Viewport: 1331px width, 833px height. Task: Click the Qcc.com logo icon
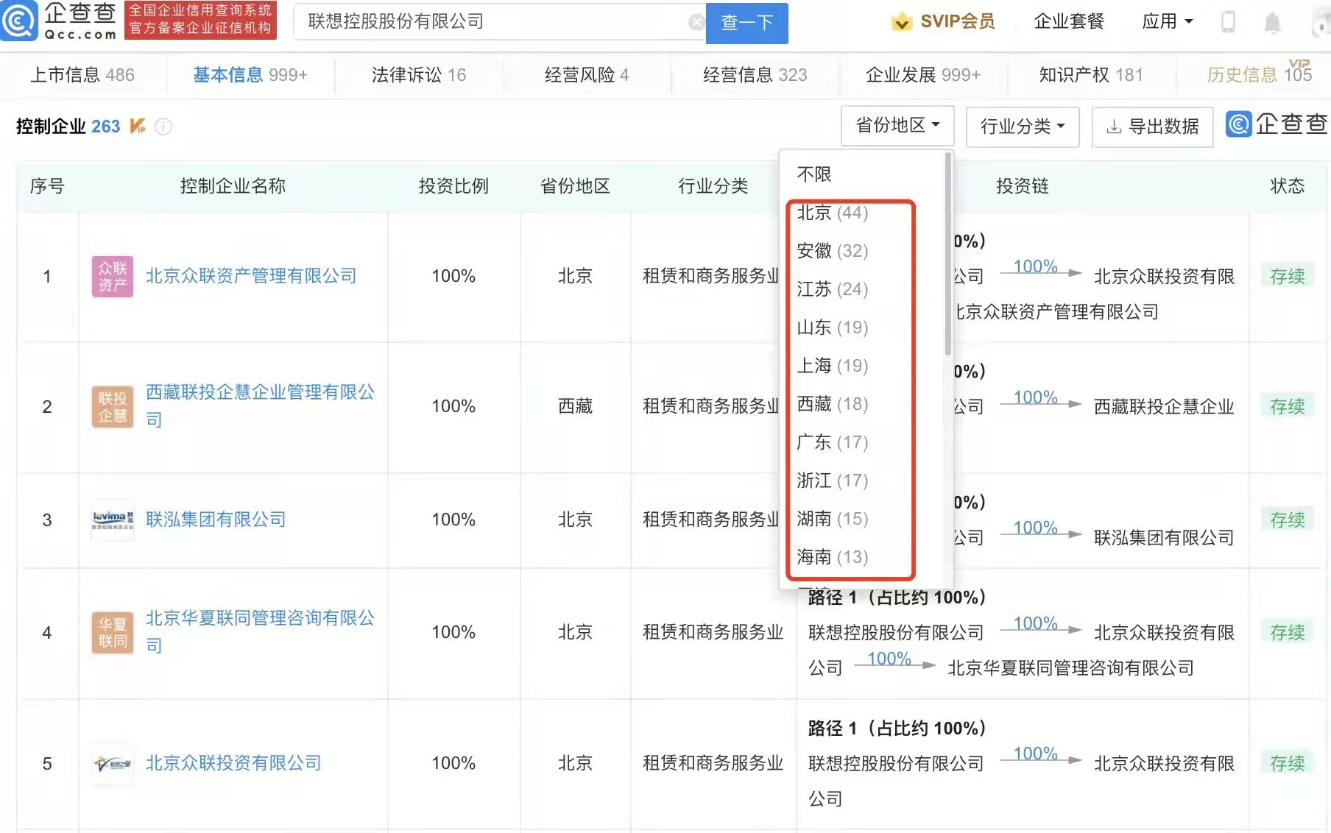point(18,21)
